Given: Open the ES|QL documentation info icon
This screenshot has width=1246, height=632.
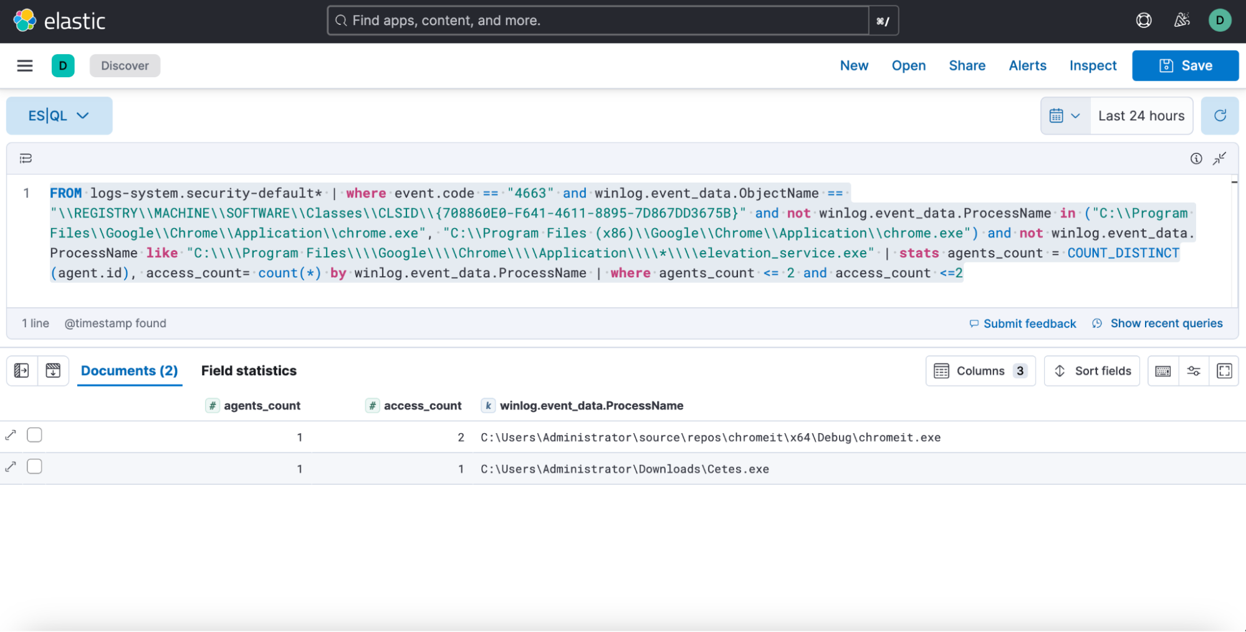Looking at the screenshot, I should point(1196,158).
